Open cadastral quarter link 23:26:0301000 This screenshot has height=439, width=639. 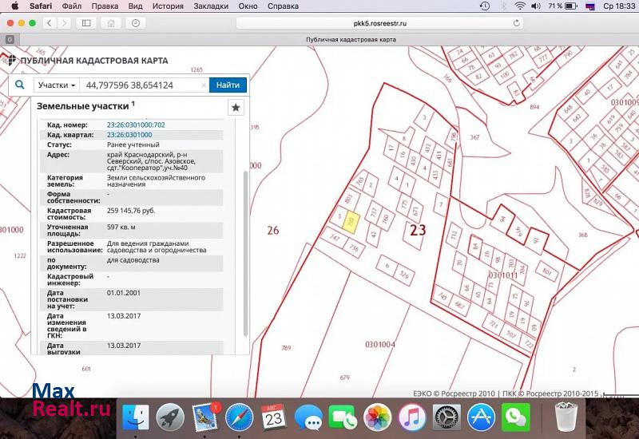[129, 135]
